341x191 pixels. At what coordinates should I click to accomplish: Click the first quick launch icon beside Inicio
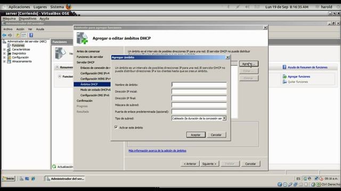pyautogui.click(x=21, y=179)
